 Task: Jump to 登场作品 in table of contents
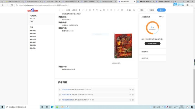[x=33, y=45]
